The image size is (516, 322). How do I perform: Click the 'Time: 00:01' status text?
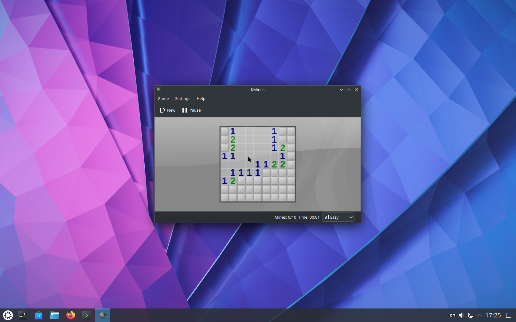click(309, 217)
